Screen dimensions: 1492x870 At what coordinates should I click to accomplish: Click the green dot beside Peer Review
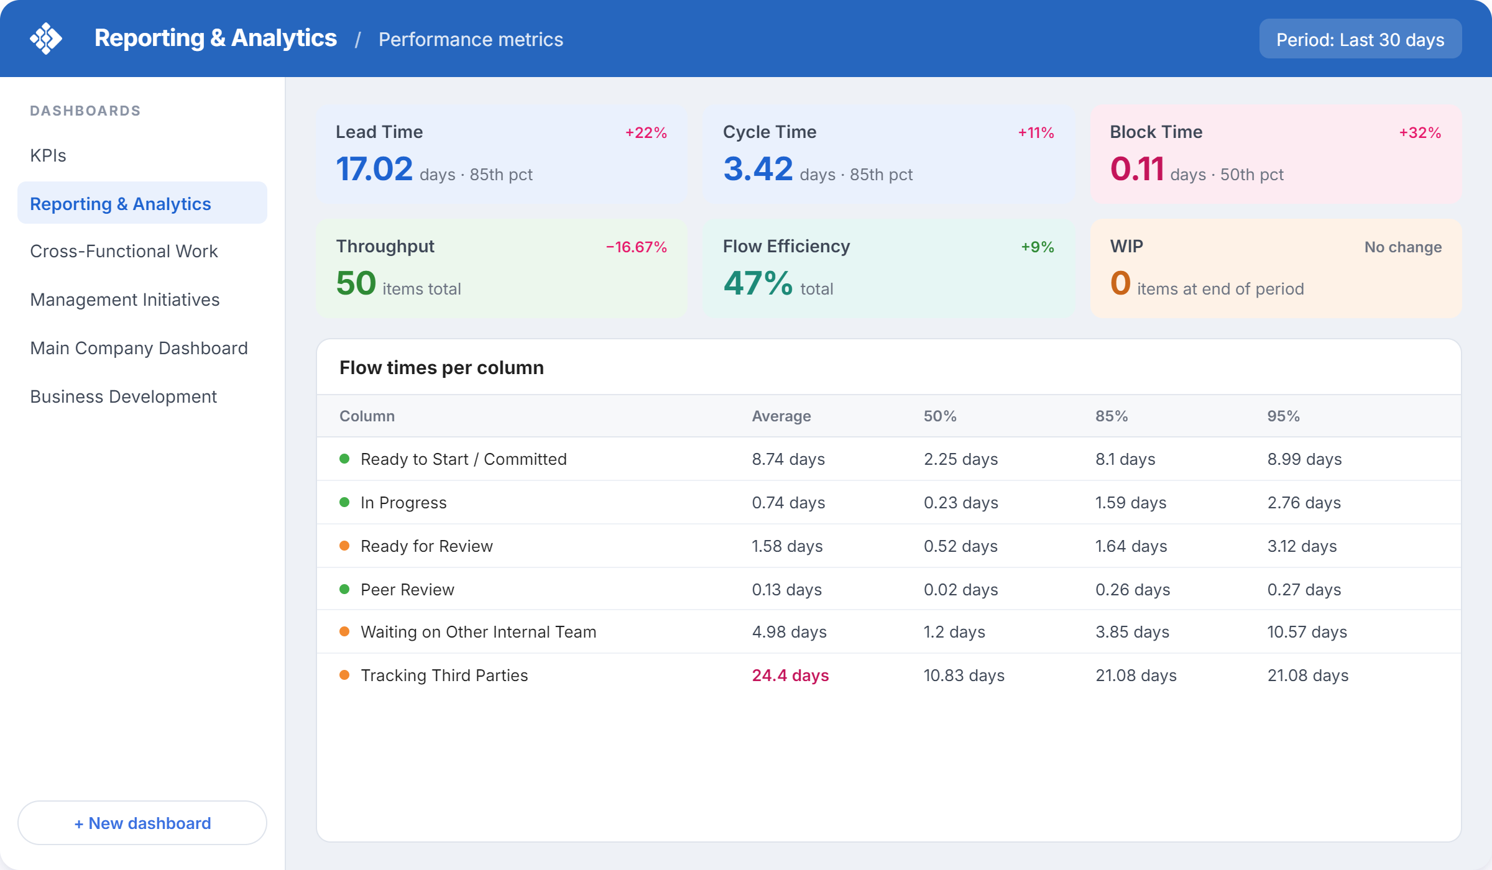point(344,589)
